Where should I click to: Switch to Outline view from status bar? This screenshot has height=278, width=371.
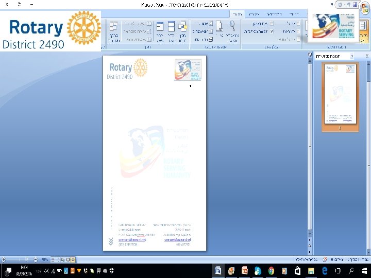pos(58,259)
